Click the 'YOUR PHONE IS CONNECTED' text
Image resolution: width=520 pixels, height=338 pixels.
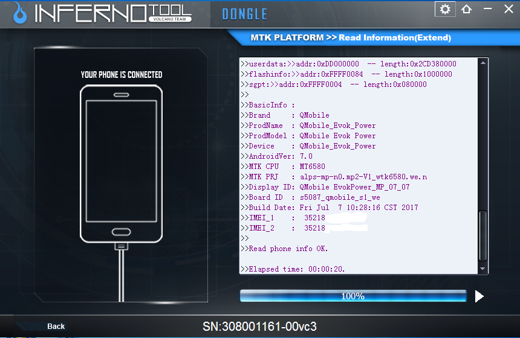coord(122,75)
